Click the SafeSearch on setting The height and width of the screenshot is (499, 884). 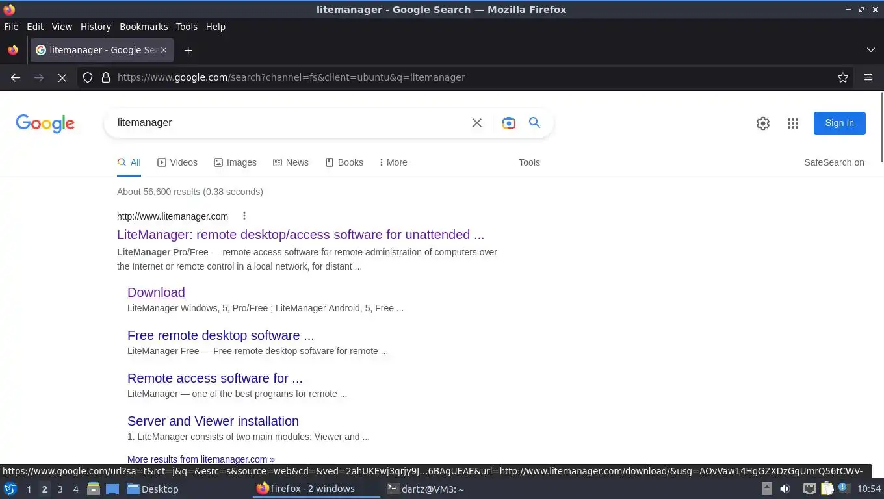pos(834,162)
